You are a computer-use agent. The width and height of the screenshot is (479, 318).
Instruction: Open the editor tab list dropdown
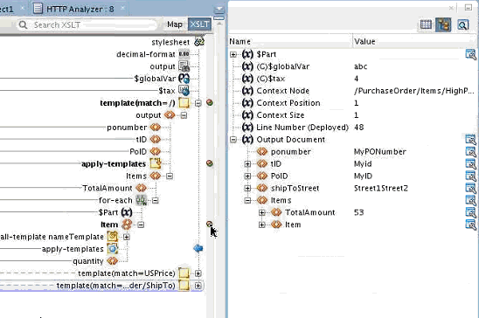click(219, 10)
